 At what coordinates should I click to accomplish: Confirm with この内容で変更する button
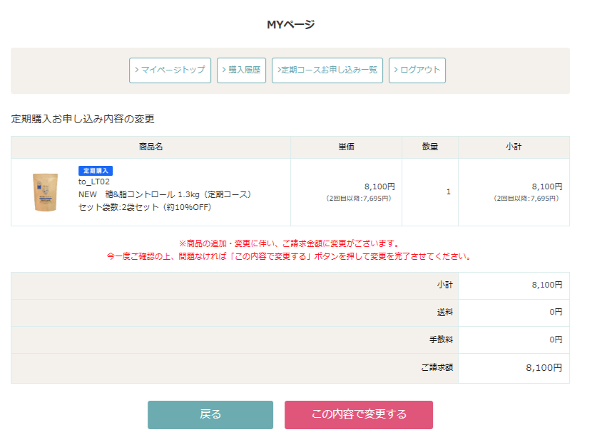(358, 415)
